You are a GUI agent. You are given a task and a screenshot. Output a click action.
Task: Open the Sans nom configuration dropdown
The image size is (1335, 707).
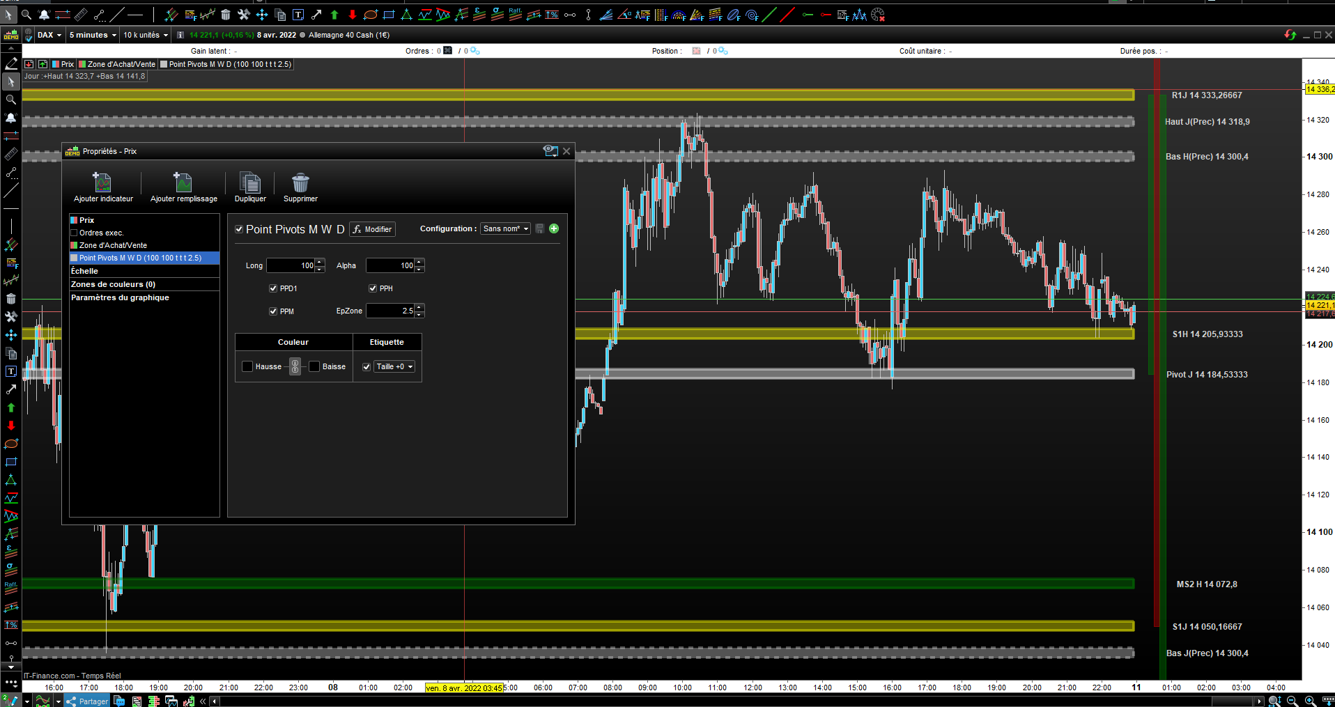click(505, 228)
